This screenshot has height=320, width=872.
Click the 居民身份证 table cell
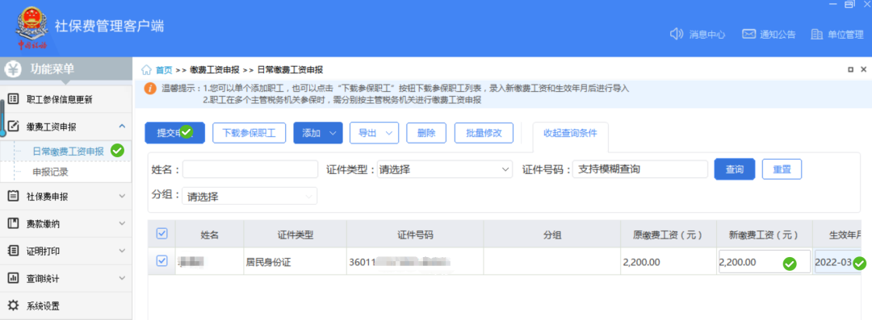coord(296,261)
